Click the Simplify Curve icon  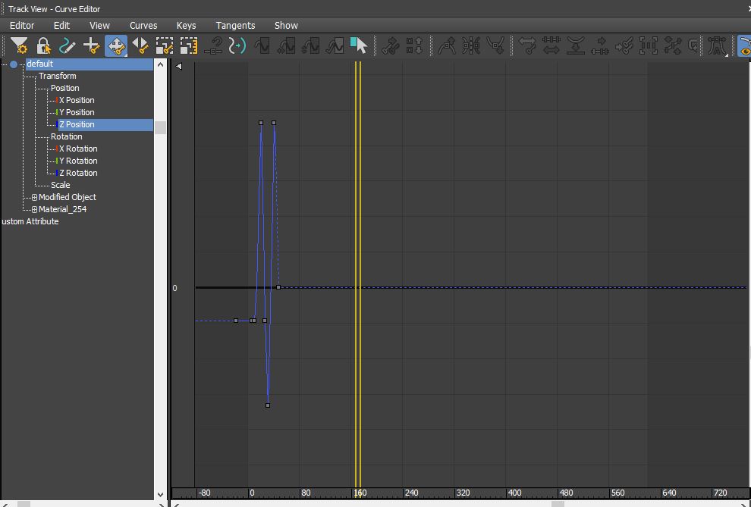pos(237,46)
